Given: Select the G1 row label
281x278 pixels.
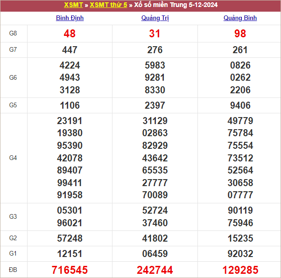Looking at the screenshot, I should click(x=13, y=253).
